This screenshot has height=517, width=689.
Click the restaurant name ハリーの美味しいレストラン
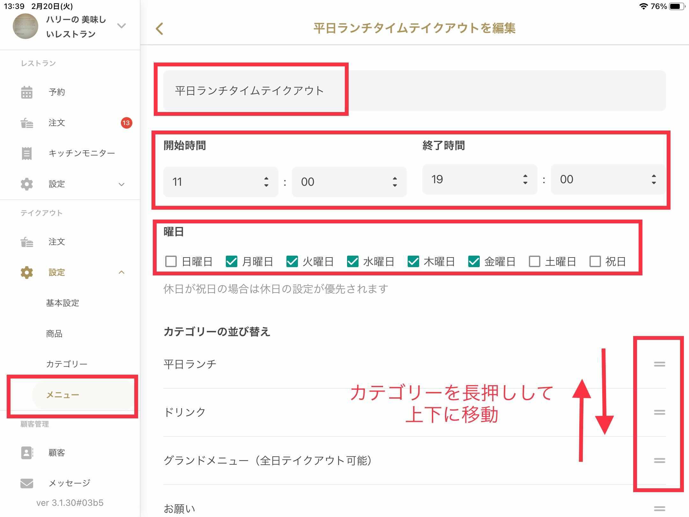click(76, 26)
